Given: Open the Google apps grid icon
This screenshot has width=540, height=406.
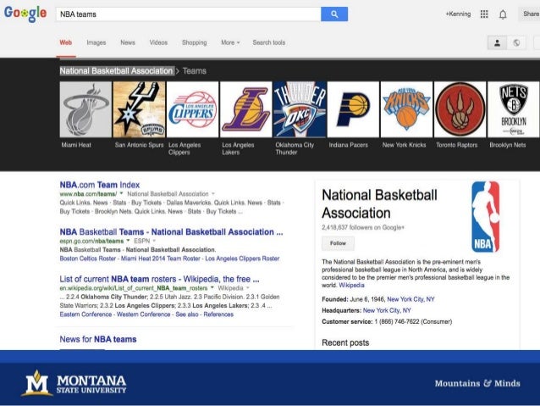Looking at the screenshot, I should [x=484, y=14].
